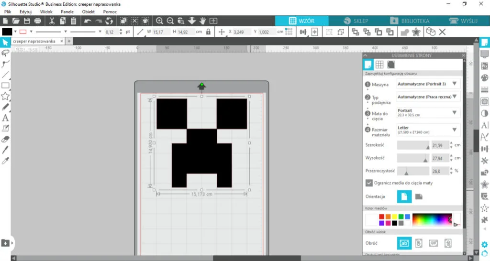
Task: Click the Center to Page icon
Action: [x=315, y=32]
